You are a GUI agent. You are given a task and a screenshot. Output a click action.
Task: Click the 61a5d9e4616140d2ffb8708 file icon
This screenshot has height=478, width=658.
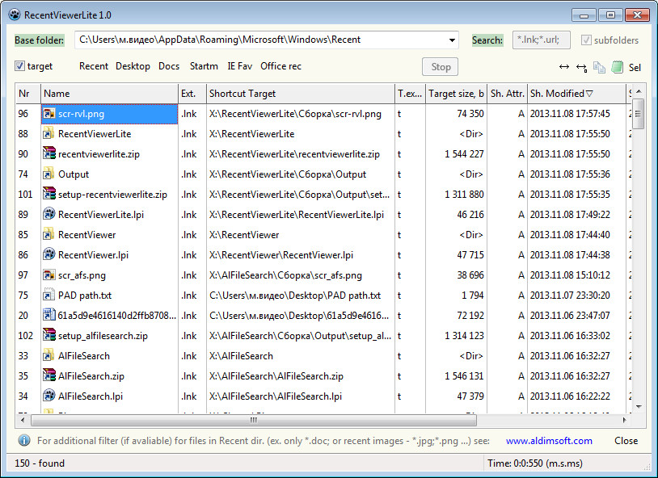click(x=49, y=316)
